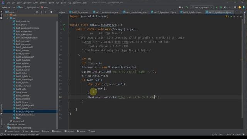Click the run gutter arrow beside class declaration
This screenshot has width=247, height=139.
64,25
